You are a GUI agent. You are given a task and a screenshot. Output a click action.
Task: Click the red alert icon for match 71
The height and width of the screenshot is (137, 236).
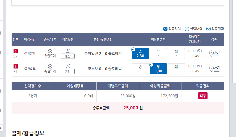(x=15, y=66)
